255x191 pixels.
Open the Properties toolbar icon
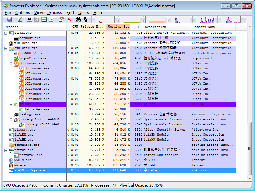point(61,19)
